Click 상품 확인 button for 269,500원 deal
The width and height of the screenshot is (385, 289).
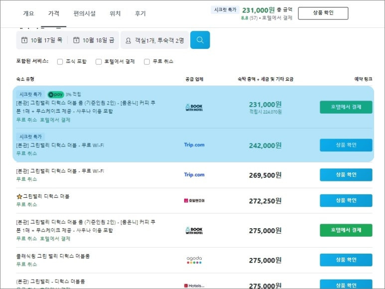(x=346, y=175)
